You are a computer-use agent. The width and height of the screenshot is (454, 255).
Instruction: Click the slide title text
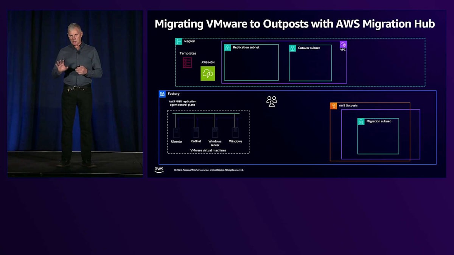pos(295,24)
